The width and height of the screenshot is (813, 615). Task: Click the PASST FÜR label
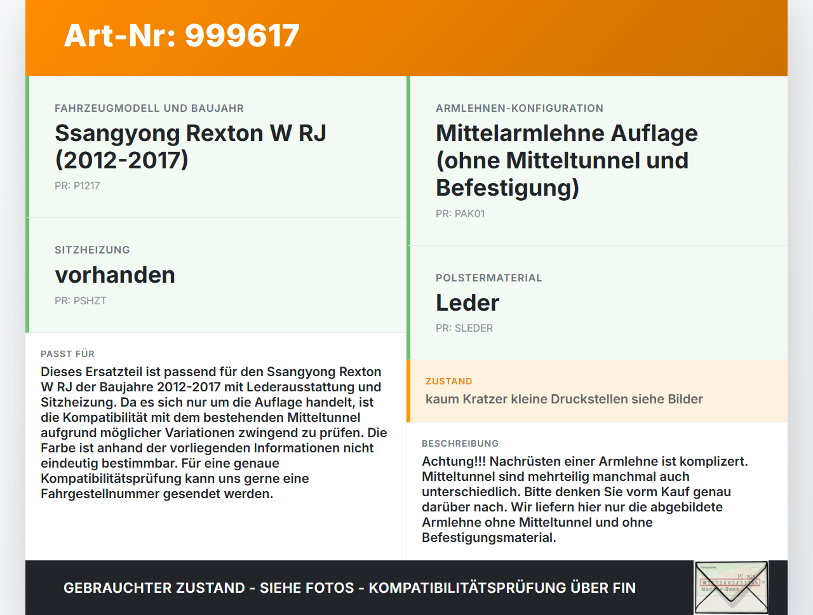(68, 354)
